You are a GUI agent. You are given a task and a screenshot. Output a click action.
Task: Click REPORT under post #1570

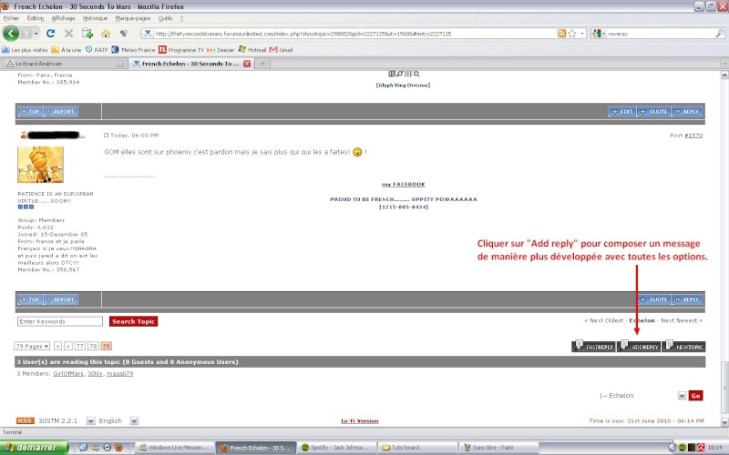coord(61,299)
